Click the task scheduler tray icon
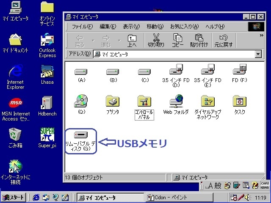Image resolution: width=271 pixels, height=203 pixels. [x=233, y=198]
